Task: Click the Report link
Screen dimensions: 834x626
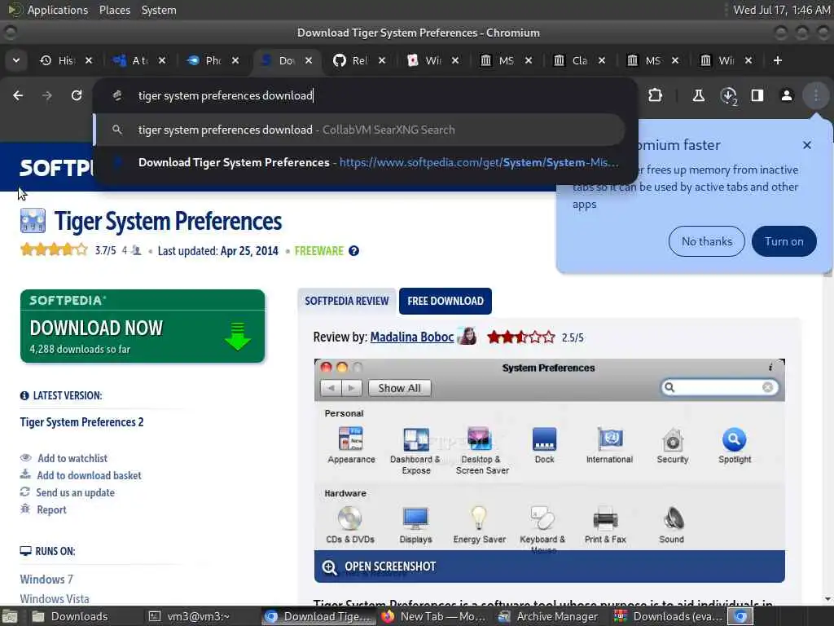Action: (x=51, y=509)
